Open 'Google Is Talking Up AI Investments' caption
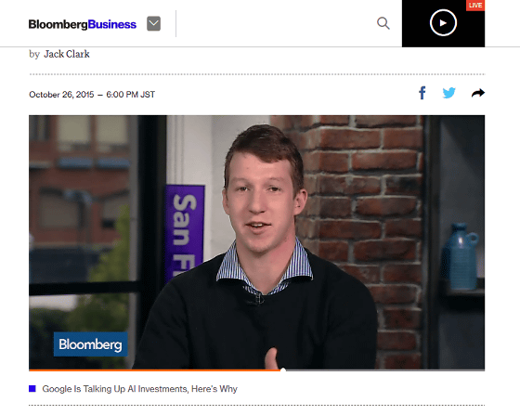 tap(139, 389)
